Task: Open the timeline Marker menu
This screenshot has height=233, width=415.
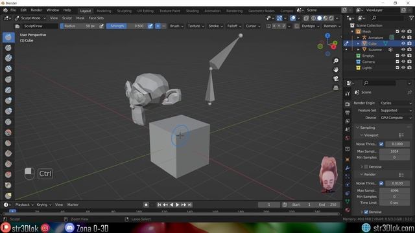Action: point(73,205)
